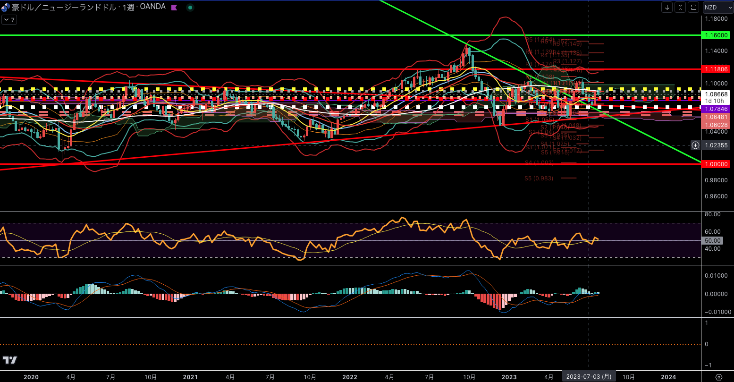
Task: Click the 1.00000 red price label
Action: (x=716, y=164)
